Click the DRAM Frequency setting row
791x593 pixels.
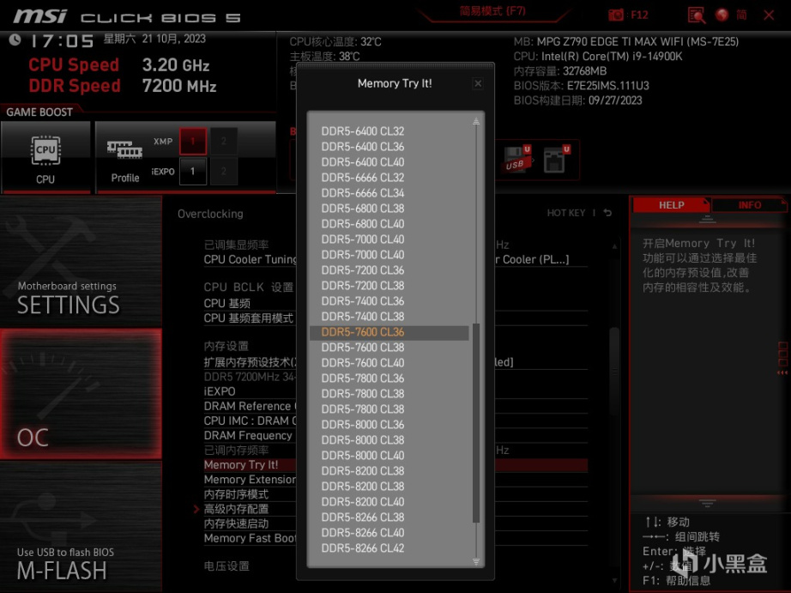click(250, 436)
